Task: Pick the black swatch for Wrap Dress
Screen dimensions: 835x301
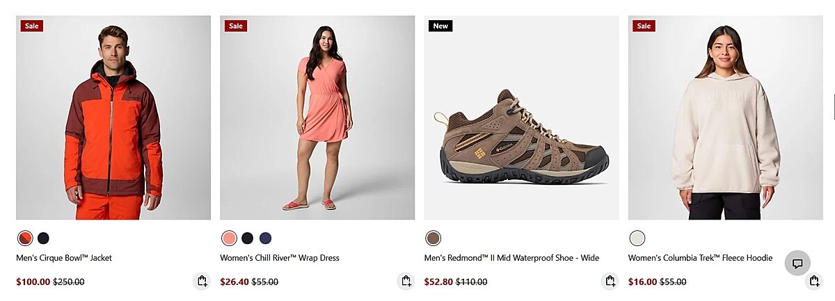Action: (x=247, y=238)
